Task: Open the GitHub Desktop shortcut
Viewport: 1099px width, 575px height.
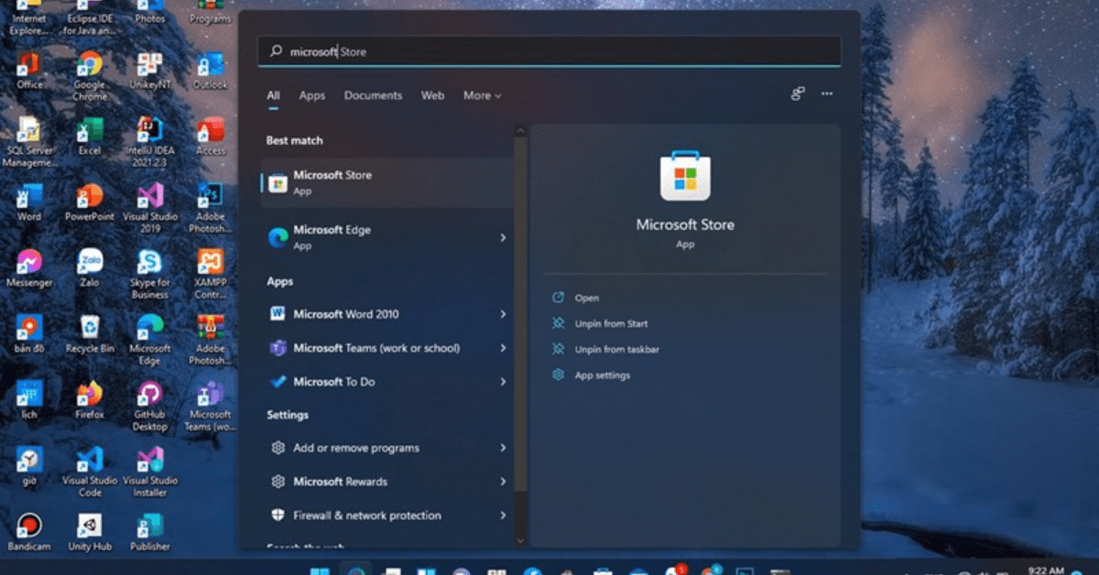Action: pos(150,406)
